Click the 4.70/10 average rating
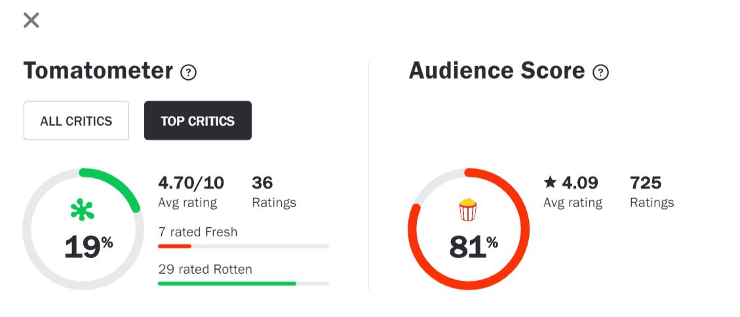740x317 pixels. click(191, 183)
